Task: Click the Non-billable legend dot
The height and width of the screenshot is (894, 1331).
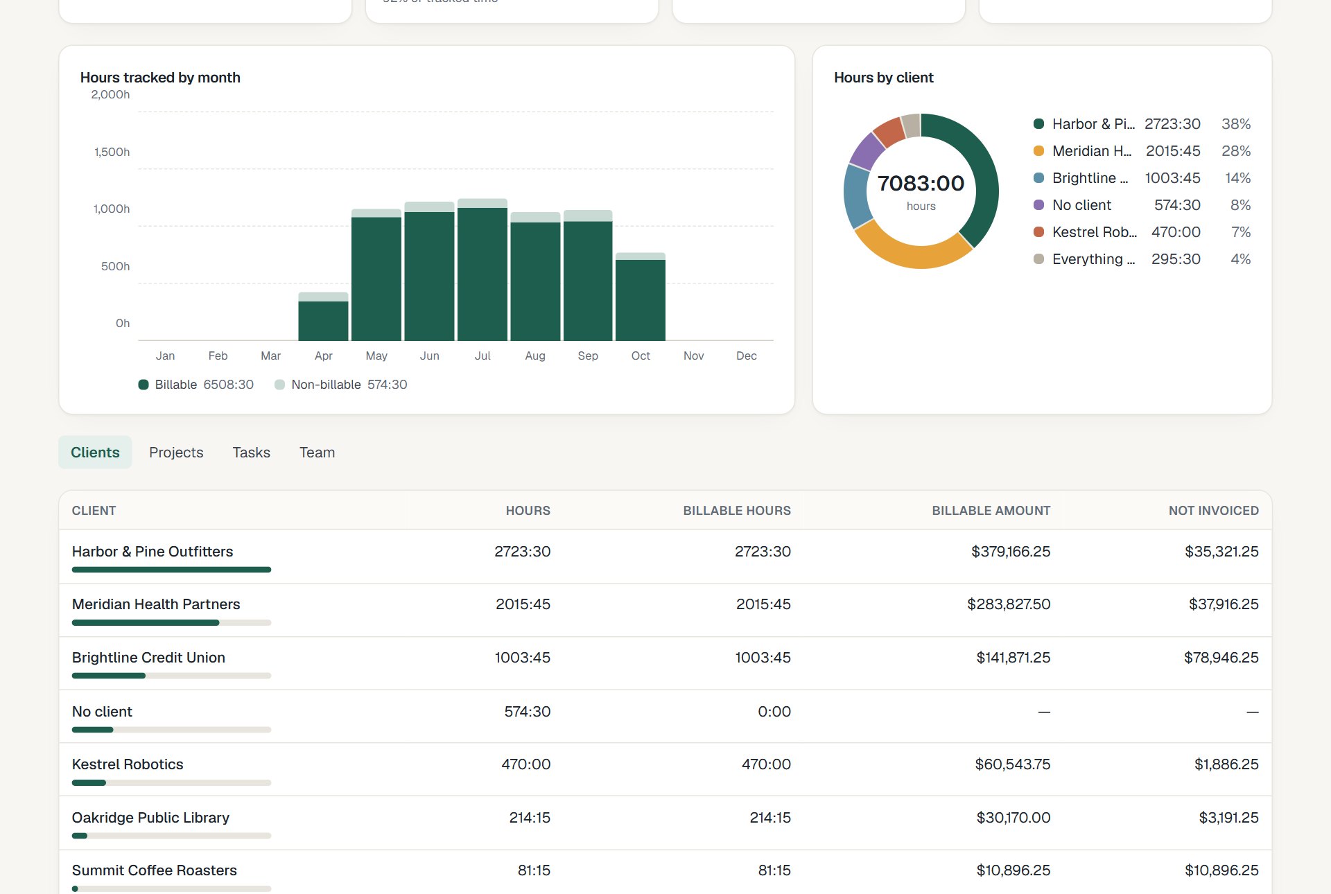Action: point(279,385)
